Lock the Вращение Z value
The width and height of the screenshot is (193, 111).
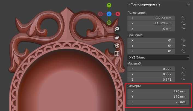click(x=183, y=51)
